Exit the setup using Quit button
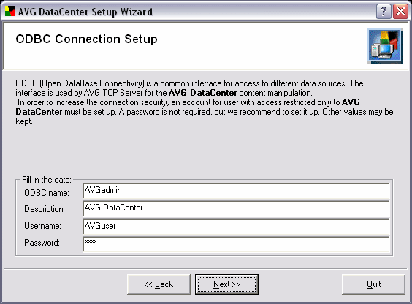Viewport: 412px width, 304px height. [x=373, y=284]
